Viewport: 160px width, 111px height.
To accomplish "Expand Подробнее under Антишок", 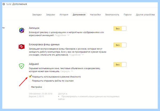I will pos(62,35).
